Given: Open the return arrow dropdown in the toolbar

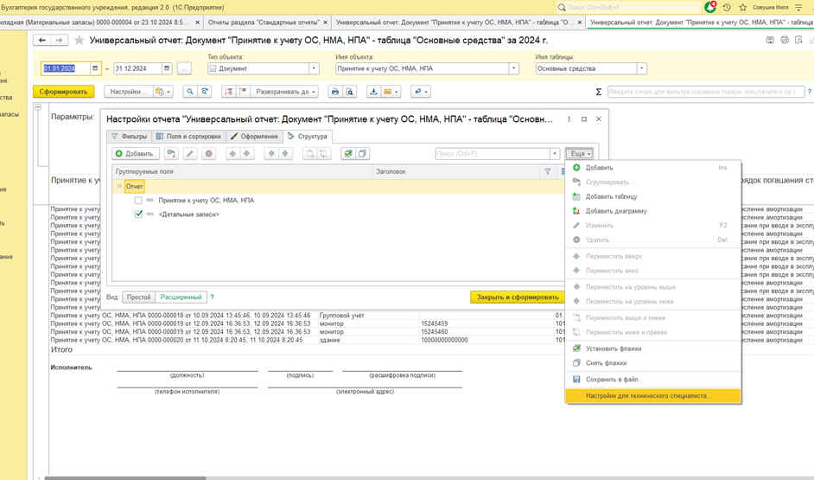Looking at the screenshot, I should tap(420, 92).
